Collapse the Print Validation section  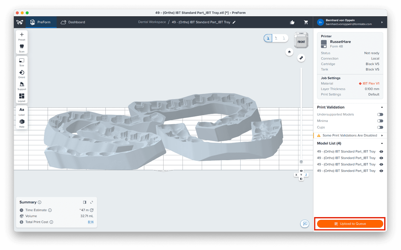click(382, 107)
